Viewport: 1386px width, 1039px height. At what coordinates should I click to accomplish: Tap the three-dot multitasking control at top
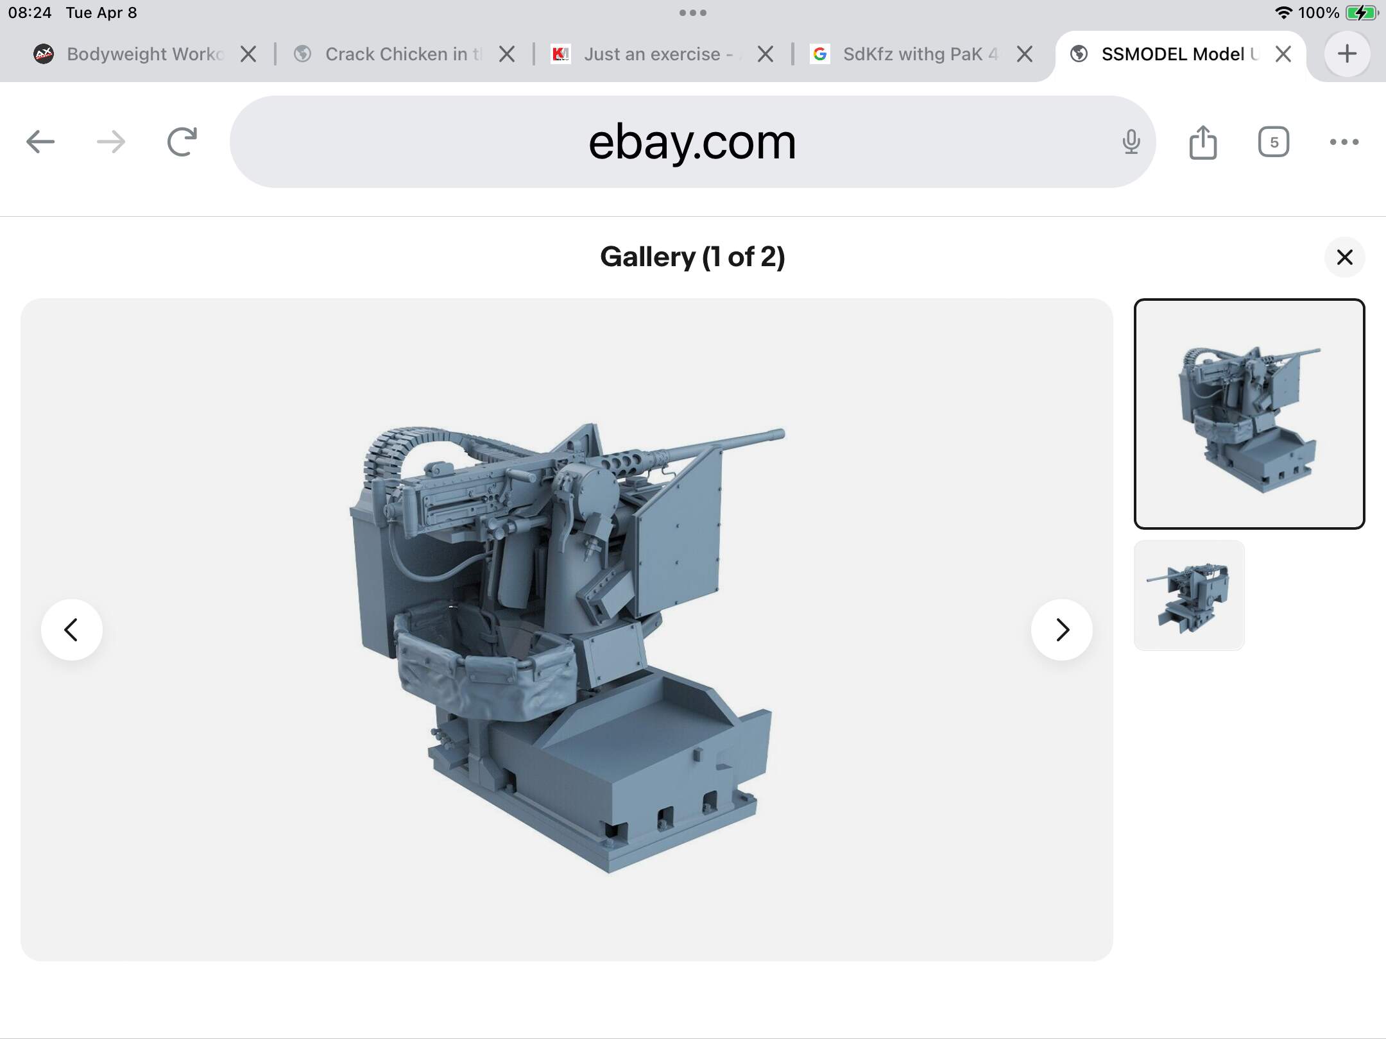[x=693, y=13]
